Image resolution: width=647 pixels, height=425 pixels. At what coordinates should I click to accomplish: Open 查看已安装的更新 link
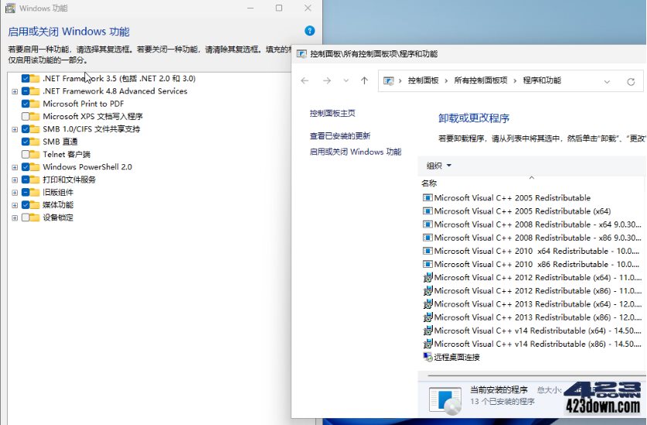[x=340, y=135]
